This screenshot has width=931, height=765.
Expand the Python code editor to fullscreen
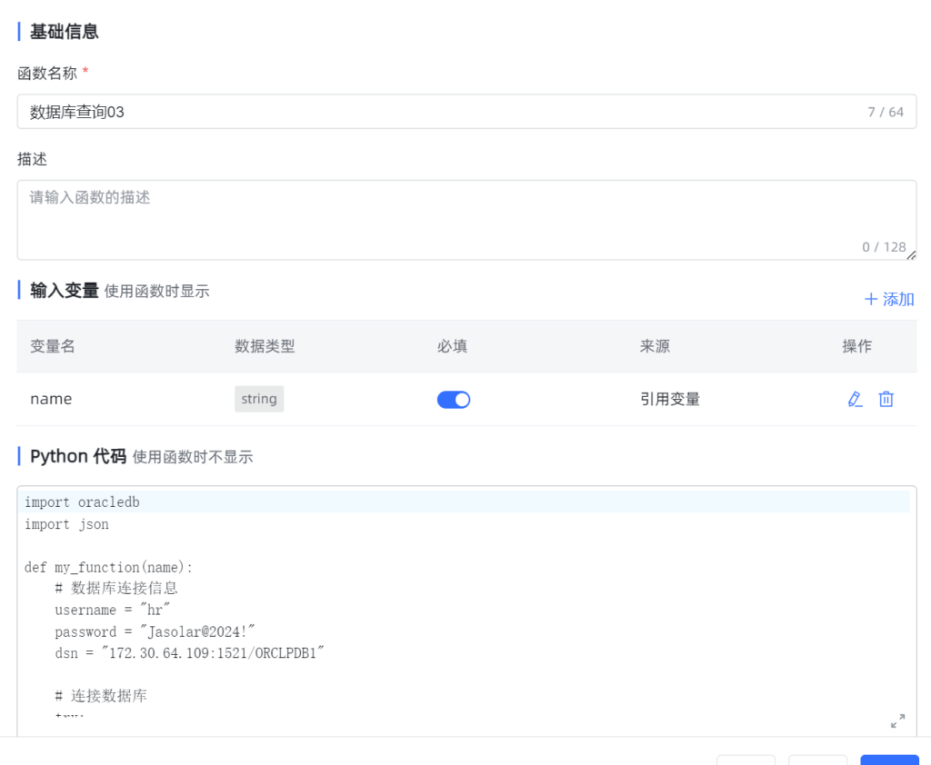(x=897, y=720)
